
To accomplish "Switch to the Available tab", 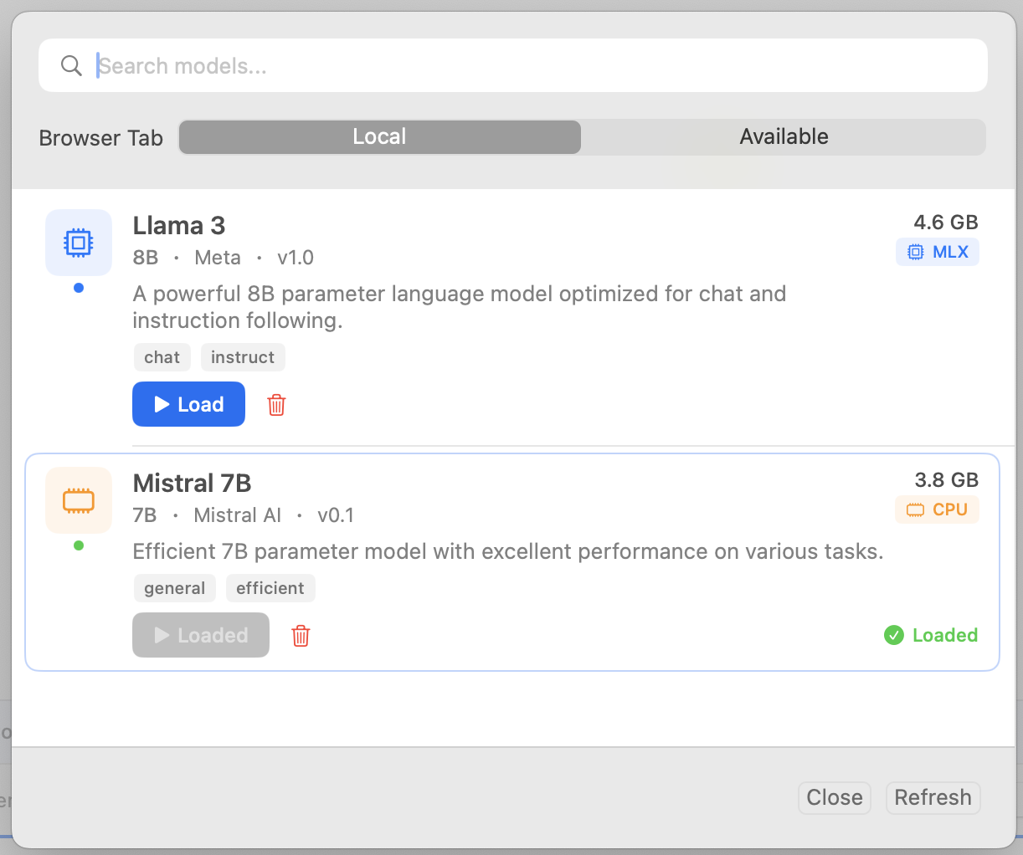I will coord(784,137).
